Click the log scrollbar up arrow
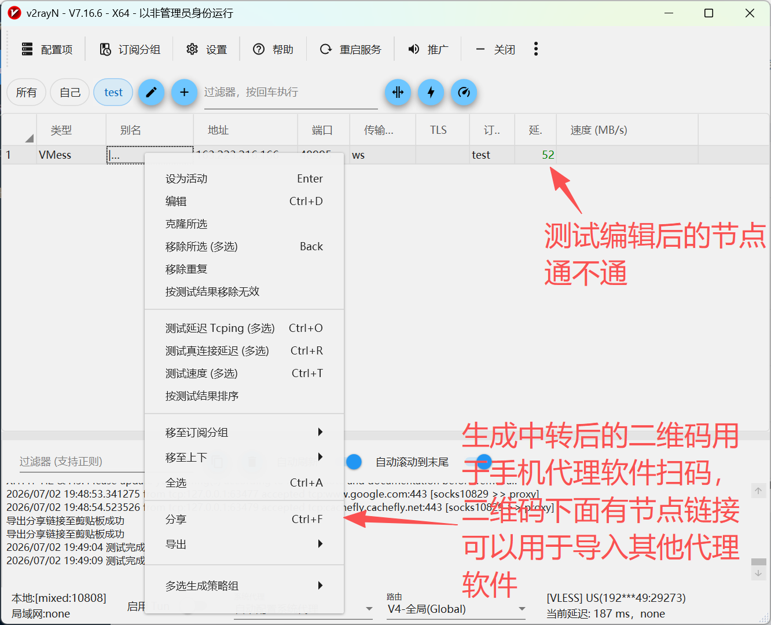The height and width of the screenshot is (625, 771). coord(758,491)
